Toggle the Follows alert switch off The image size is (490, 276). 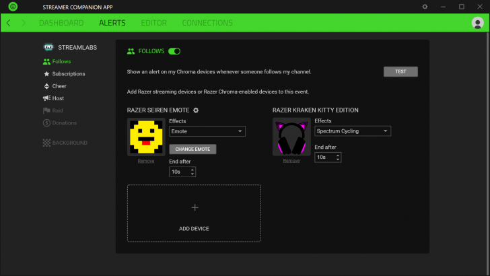tap(174, 51)
